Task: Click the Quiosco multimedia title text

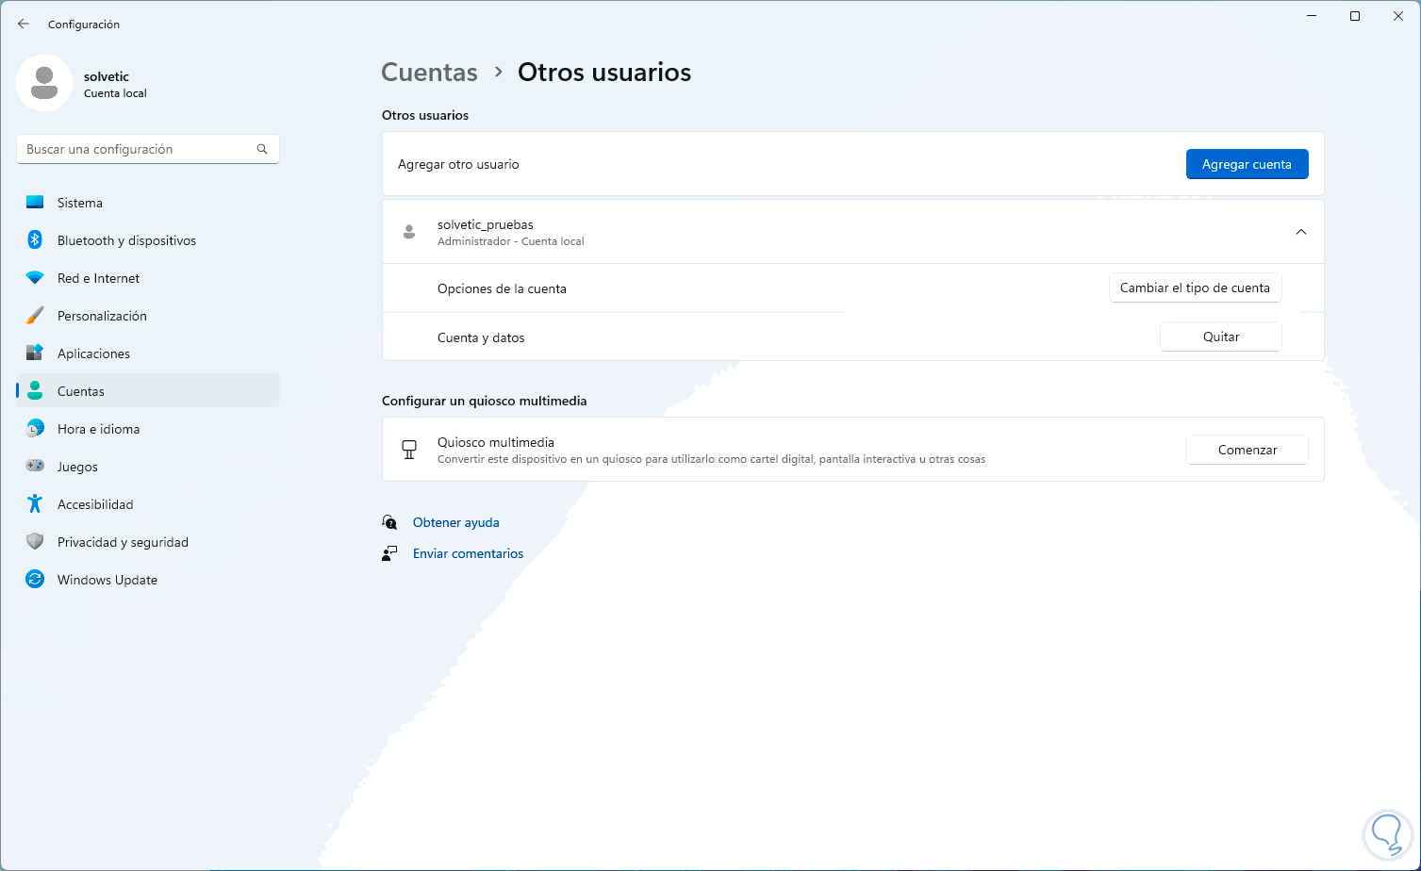Action: [496, 442]
